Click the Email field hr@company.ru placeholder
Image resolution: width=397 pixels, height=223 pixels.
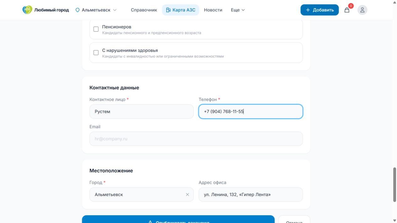click(x=196, y=139)
